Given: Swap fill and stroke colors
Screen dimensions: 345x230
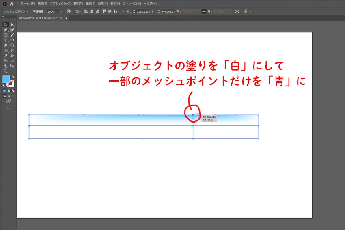Looking at the screenshot, I should pos(13,77).
